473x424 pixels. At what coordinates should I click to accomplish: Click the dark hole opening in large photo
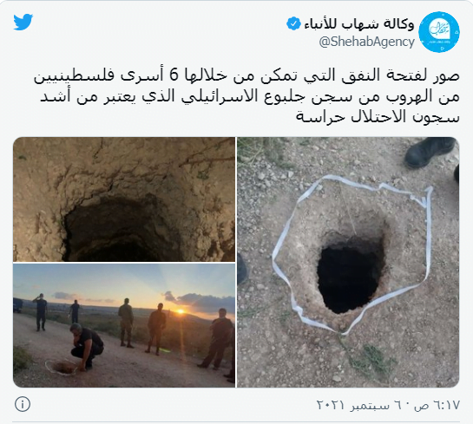pyautogui.click(x=350, y=274)
